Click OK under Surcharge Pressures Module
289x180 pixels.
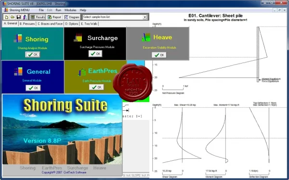pos(95,53)
